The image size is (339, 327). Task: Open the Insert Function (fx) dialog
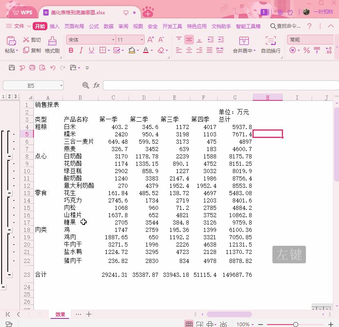click(x=96, y=85)
